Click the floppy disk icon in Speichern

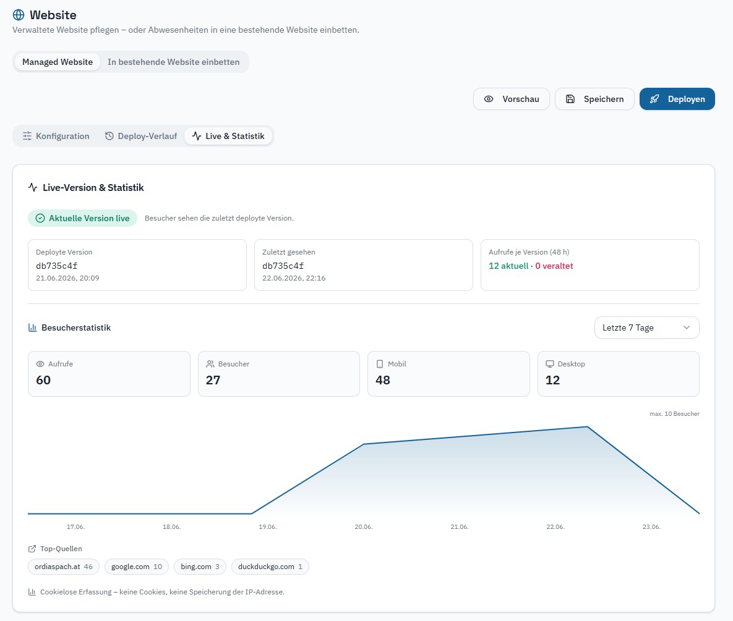(x=570, y=99)
